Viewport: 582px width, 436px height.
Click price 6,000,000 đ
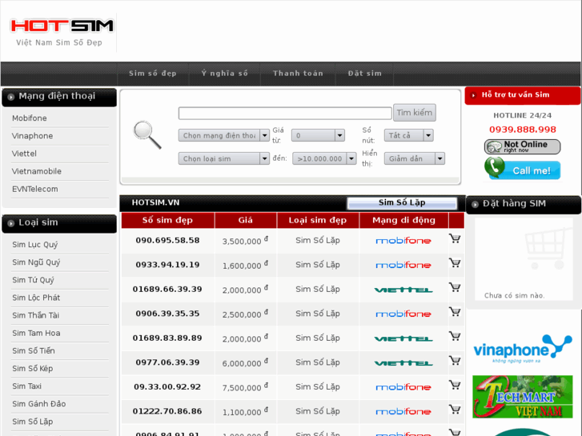point(245,363)
